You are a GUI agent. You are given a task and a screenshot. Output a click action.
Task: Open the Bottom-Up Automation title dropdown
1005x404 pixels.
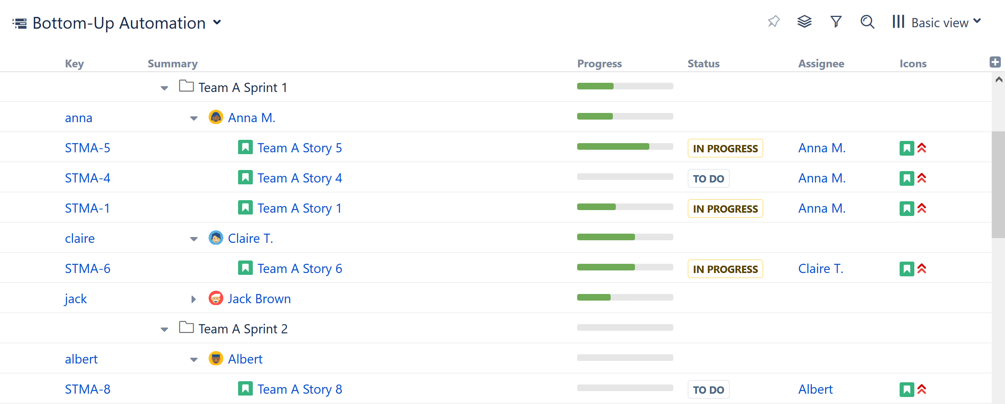click(217, 22)
